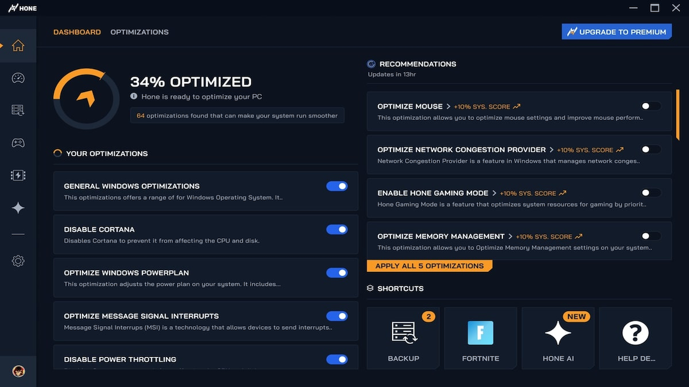Expand Optimize Network Congestion Provider details
The height and width of the screenshot is (387, 689).
click(x=552, y=150)
